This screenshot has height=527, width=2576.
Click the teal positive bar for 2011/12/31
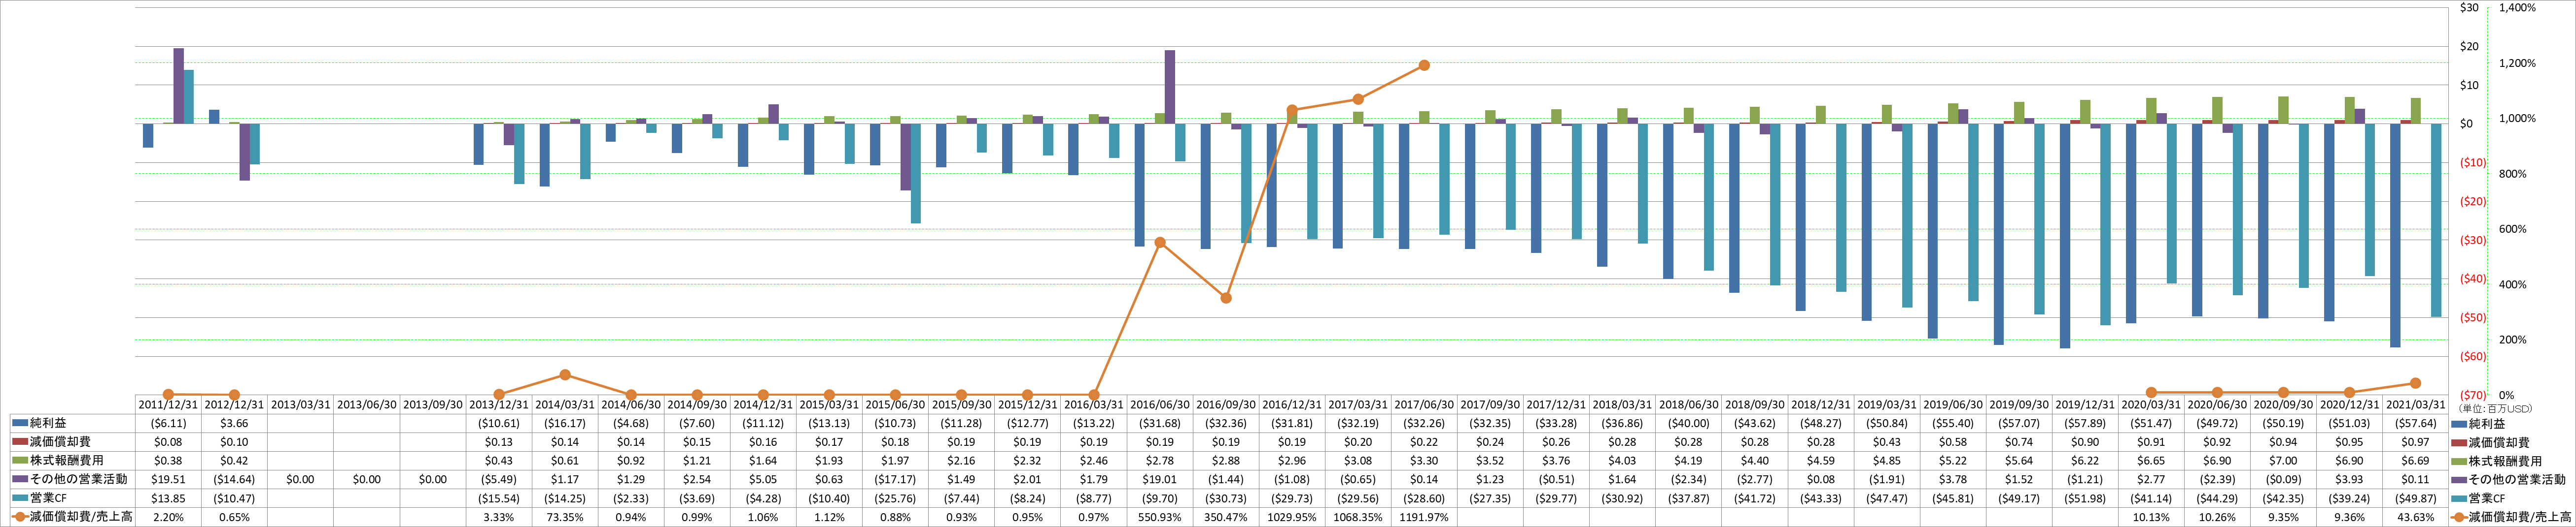(189, 97)
